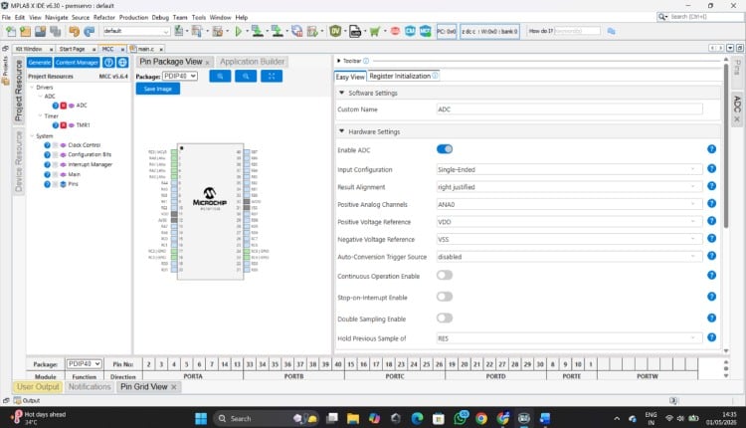Viewport: 746px width, 428px height.
Task: Open Auto-Conversion Trigger Source dropdown
Action: click(x=569, y=257)
